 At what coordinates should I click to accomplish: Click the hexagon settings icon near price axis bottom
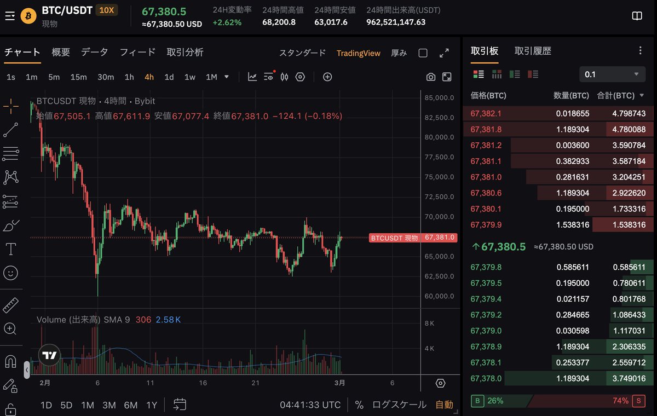(x=441, y=383)
